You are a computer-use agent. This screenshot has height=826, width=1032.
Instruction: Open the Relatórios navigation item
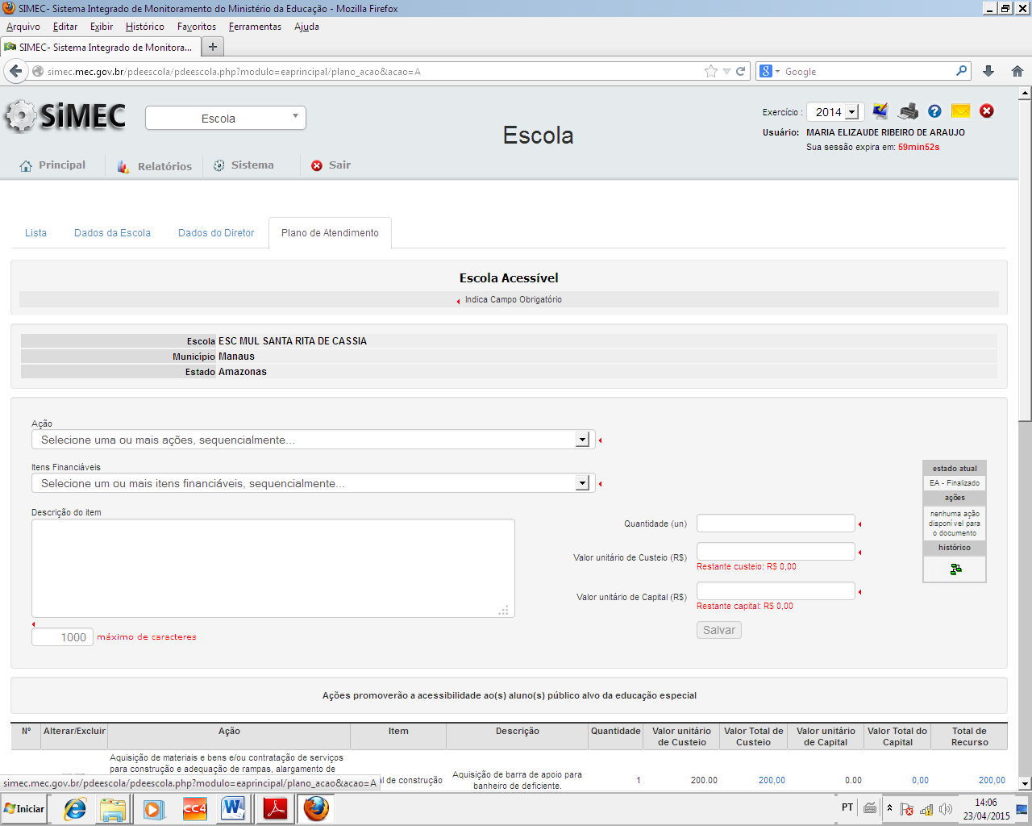[155, 166]
